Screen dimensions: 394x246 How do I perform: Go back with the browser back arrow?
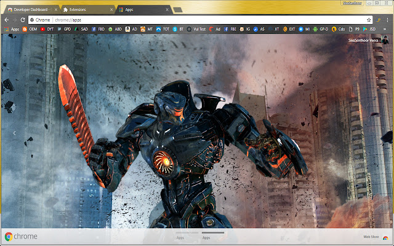coord(7,20)
